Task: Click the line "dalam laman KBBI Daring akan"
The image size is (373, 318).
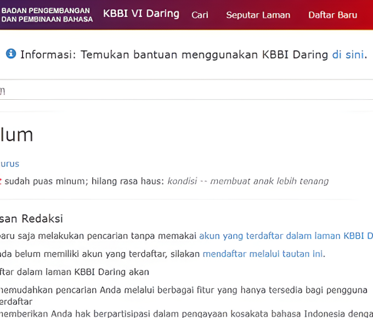Action: (75, 272)
